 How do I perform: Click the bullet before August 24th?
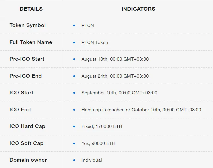[x=74, y=76]
